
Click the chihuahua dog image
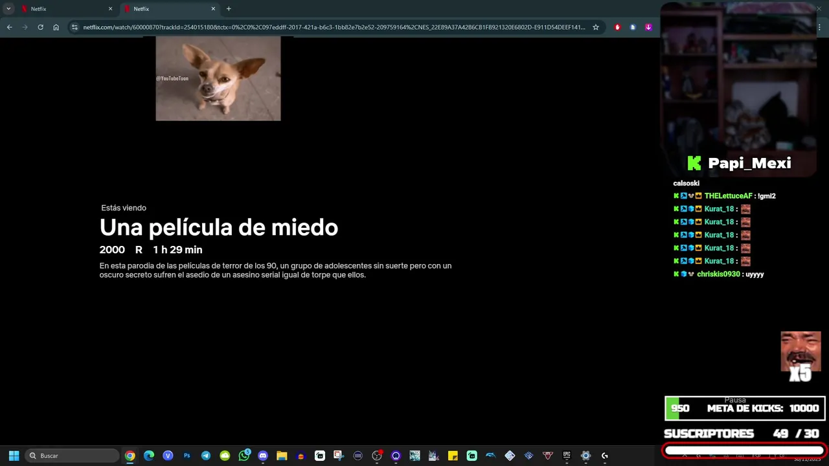pyautogui.click(x=218, y=78)
